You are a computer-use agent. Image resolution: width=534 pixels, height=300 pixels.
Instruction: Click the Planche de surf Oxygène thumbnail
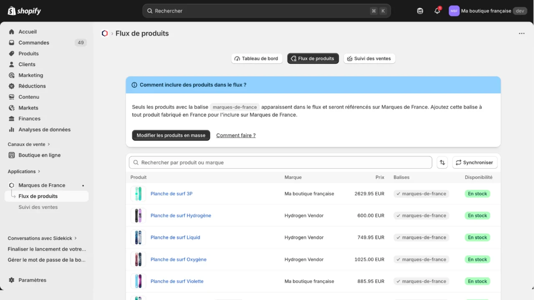138,259
